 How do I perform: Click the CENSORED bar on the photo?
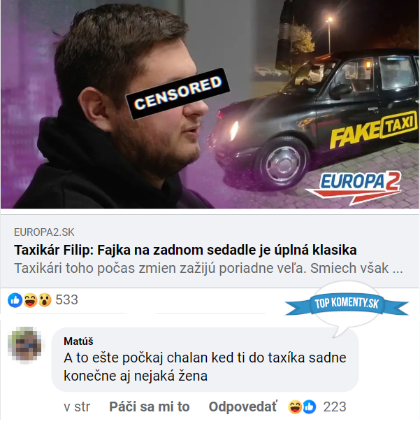coord(178,94)
